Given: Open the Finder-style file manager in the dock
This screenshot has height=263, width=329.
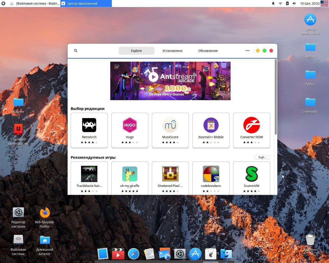Looking at the screenshot, I should point(226,254).
